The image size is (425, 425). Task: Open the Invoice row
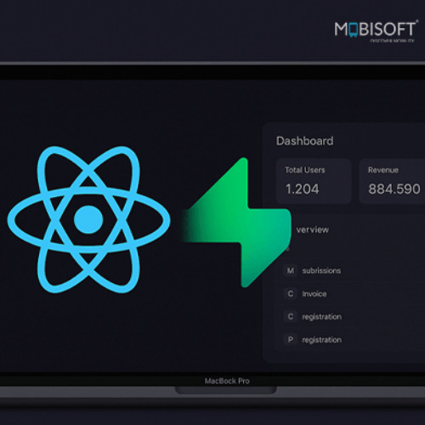(x=350, y=294)
